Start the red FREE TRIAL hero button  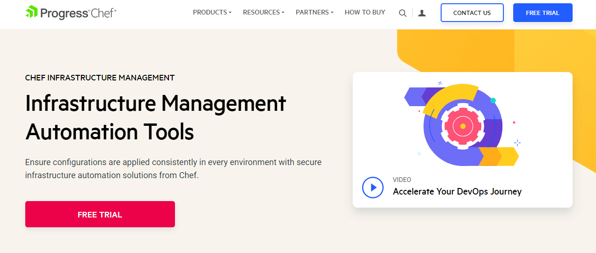point(100,214)
